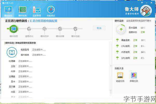
Task: Click the circular temperature gauge
Action: pyautogui.click(x=121, y=30)
